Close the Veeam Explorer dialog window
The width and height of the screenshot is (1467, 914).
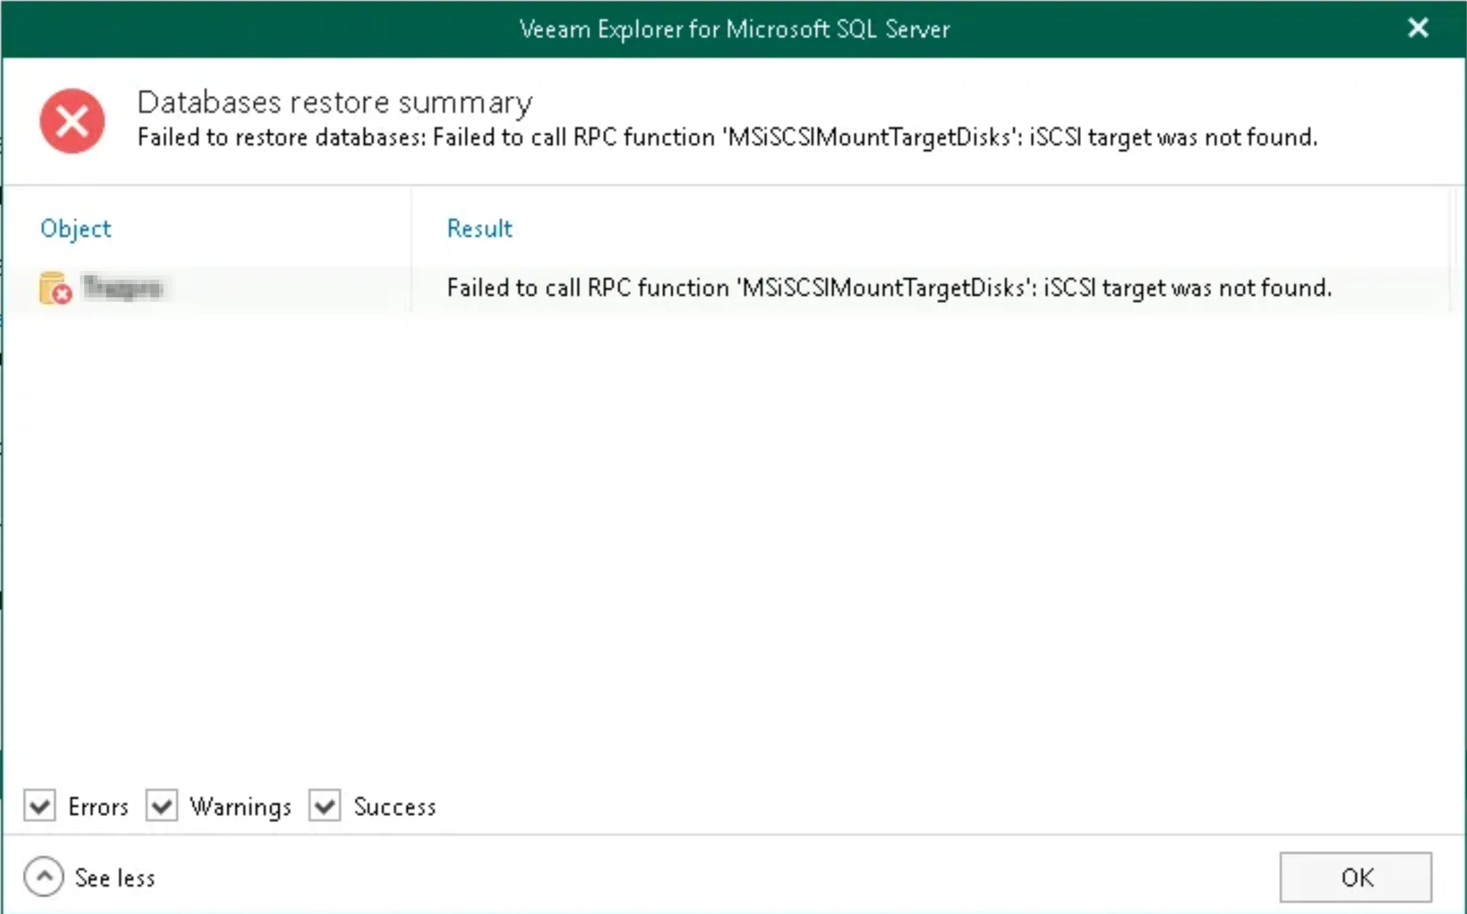1418,28
